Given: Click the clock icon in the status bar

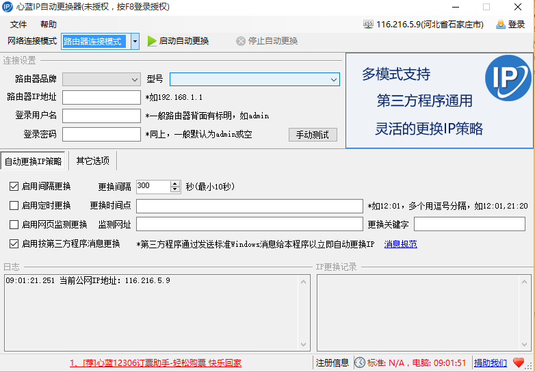Looking at the screenshot, I should pos(360,362).
